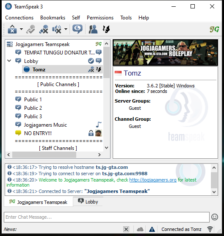Open the Tools menu
Image resolution: width=224 pixels, height=236 pixels.
tap(126, 18)
